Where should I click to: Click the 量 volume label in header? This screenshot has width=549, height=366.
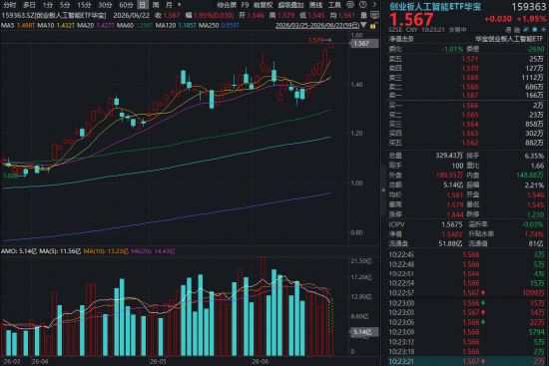click(x=364, y=15)
